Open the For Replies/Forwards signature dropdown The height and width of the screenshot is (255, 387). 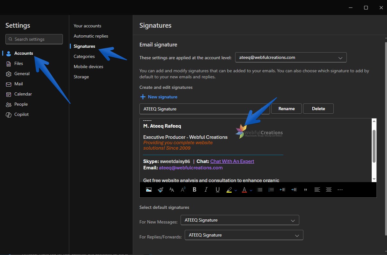tap(244, 235)
